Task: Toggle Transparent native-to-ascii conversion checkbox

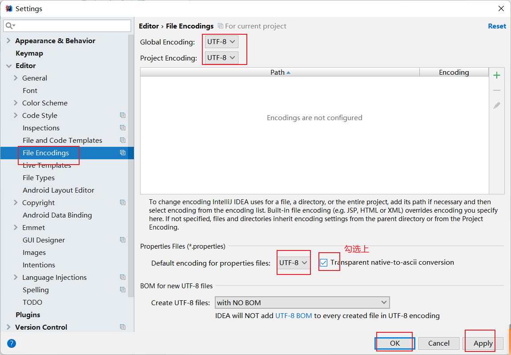Action: 324,262
